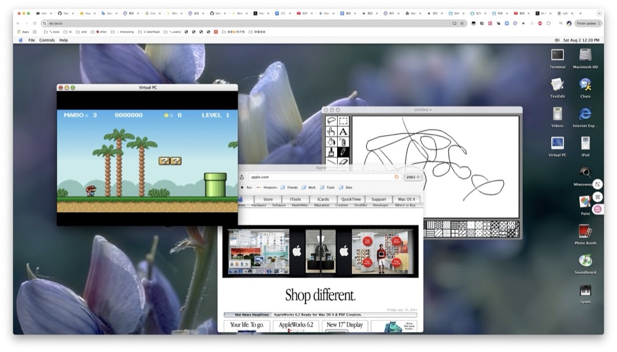This screenshot has height=352, width=617.
Task: Open the Soundboard desktop icon
Action: pos(585,264)
